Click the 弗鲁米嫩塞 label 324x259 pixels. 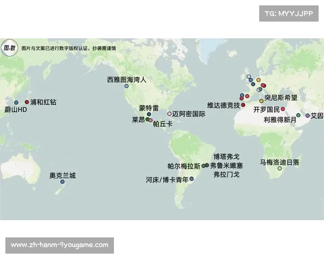click(x=227, y=166)
